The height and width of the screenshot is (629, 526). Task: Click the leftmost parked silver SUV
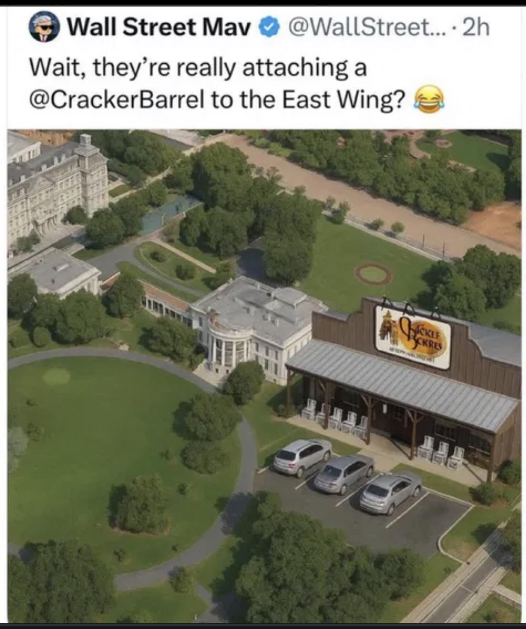302,455
